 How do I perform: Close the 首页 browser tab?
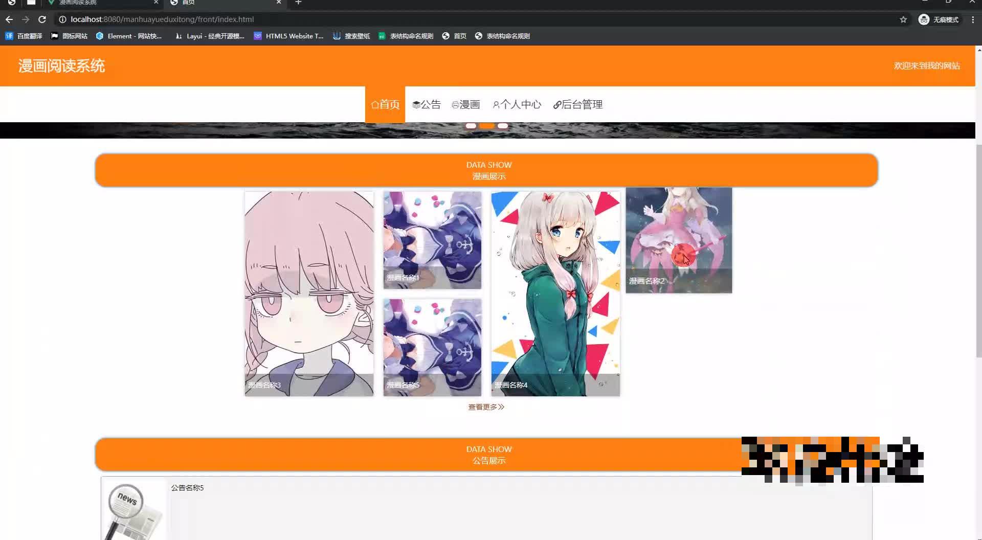(279, 3)
